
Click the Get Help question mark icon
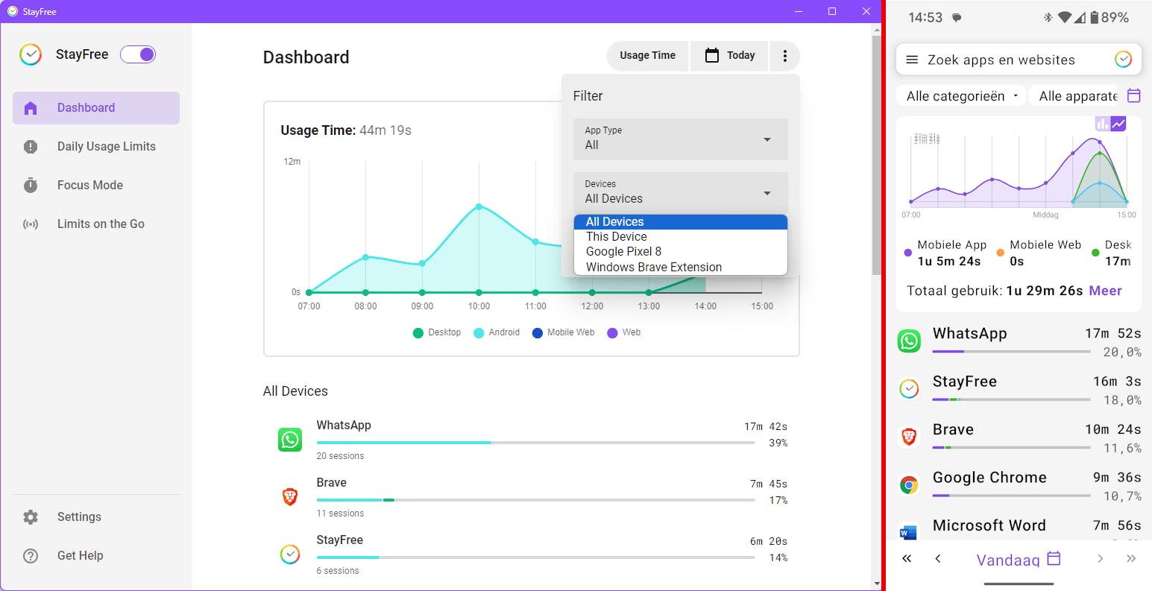click(31, 556)
